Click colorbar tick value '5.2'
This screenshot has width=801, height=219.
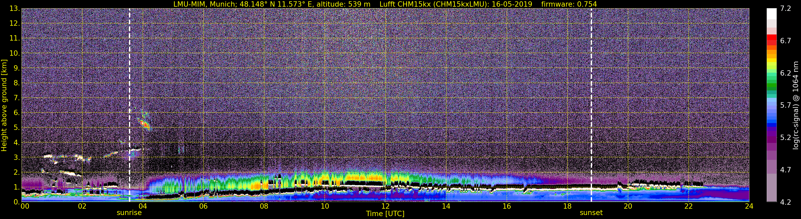[x=786, y=138]
